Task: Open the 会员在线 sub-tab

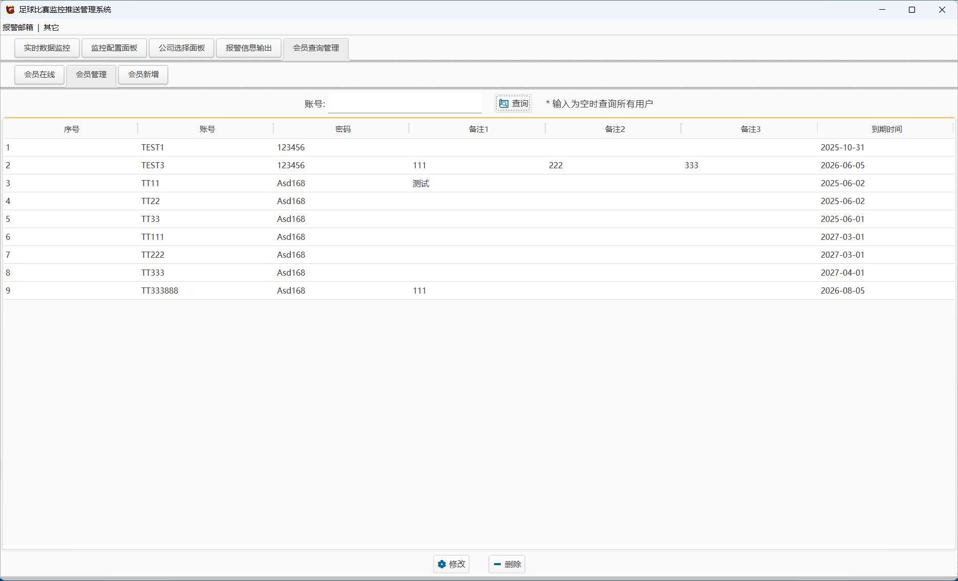Action: [39, 75]
